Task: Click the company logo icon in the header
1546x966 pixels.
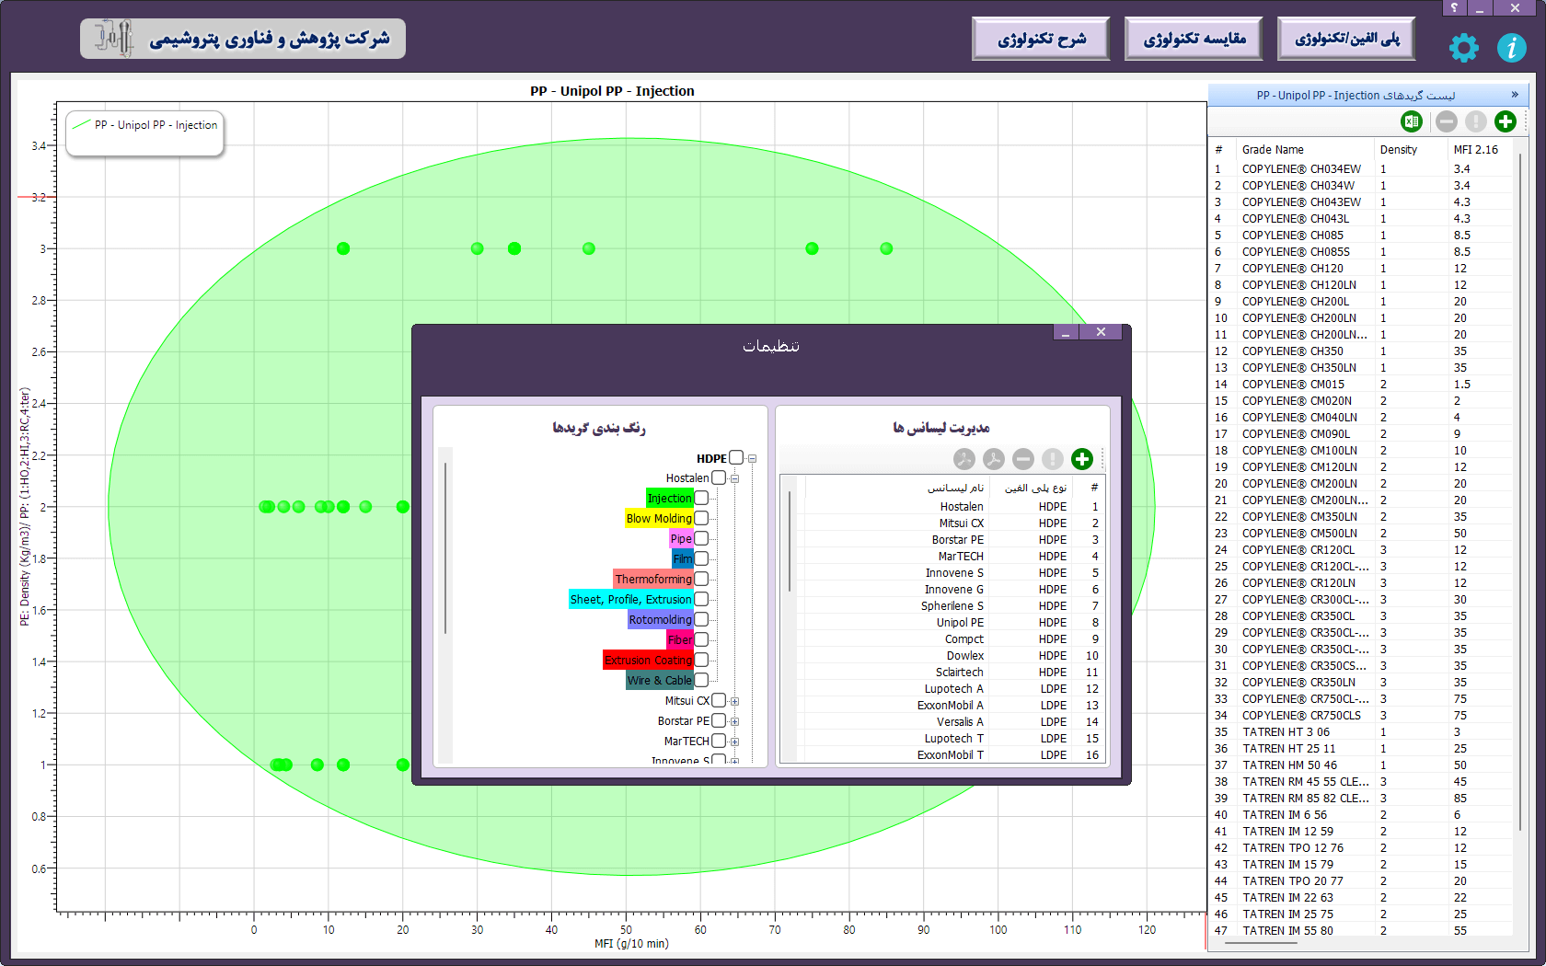Action: [114, 38]
